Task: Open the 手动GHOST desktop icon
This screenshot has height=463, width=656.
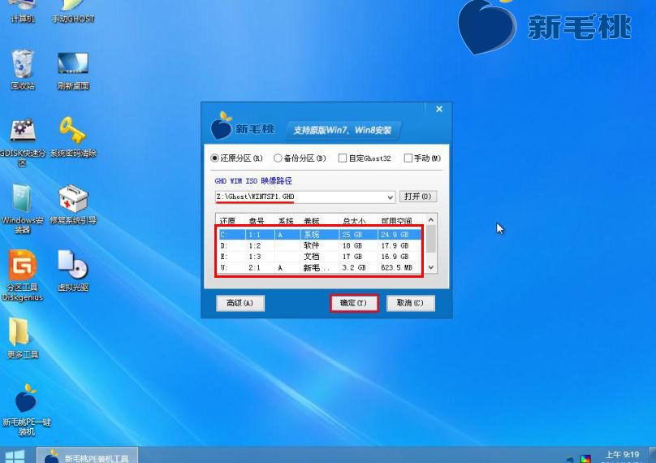Action: point(73,11)
